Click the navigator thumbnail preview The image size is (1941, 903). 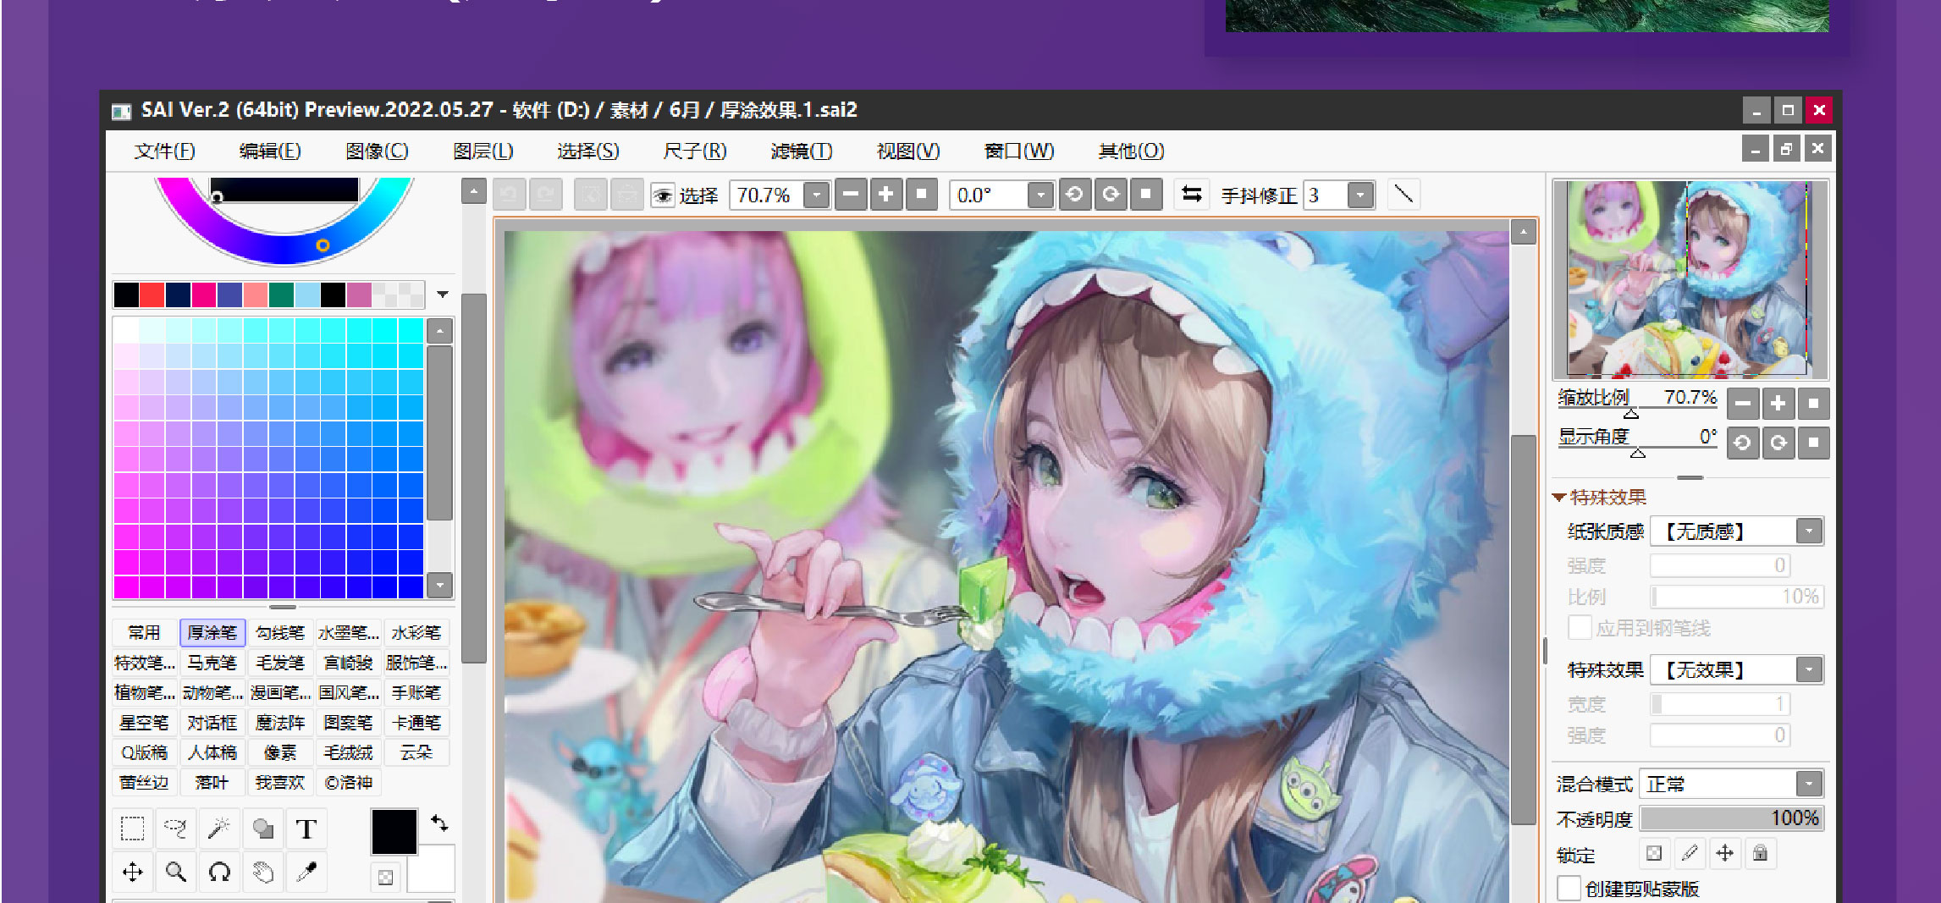point(1690,278)
